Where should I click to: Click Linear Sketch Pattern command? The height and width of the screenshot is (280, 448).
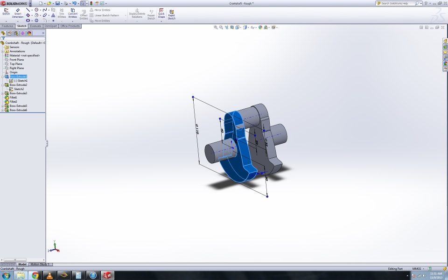tap(104, 15)
